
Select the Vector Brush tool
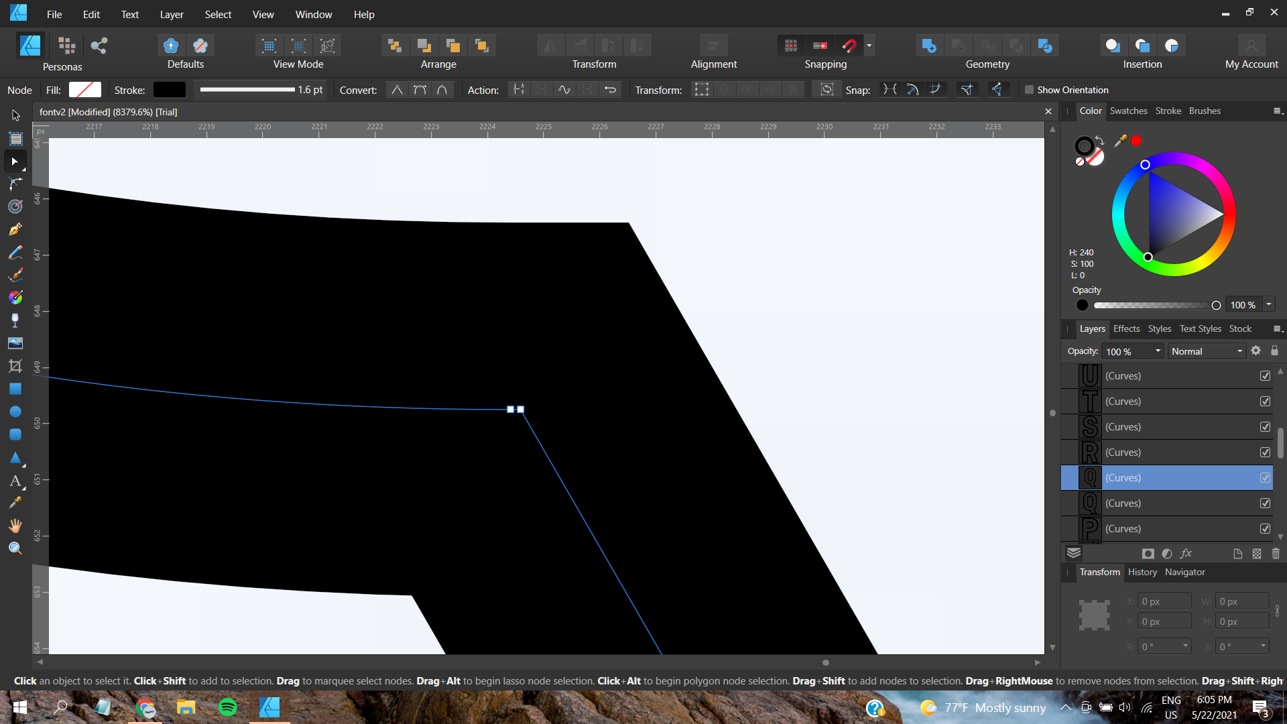[15, 275]
